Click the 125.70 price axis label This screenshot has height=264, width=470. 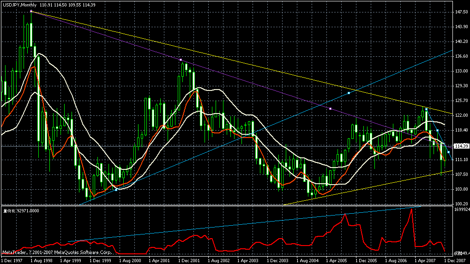click(x=461, y=101)
